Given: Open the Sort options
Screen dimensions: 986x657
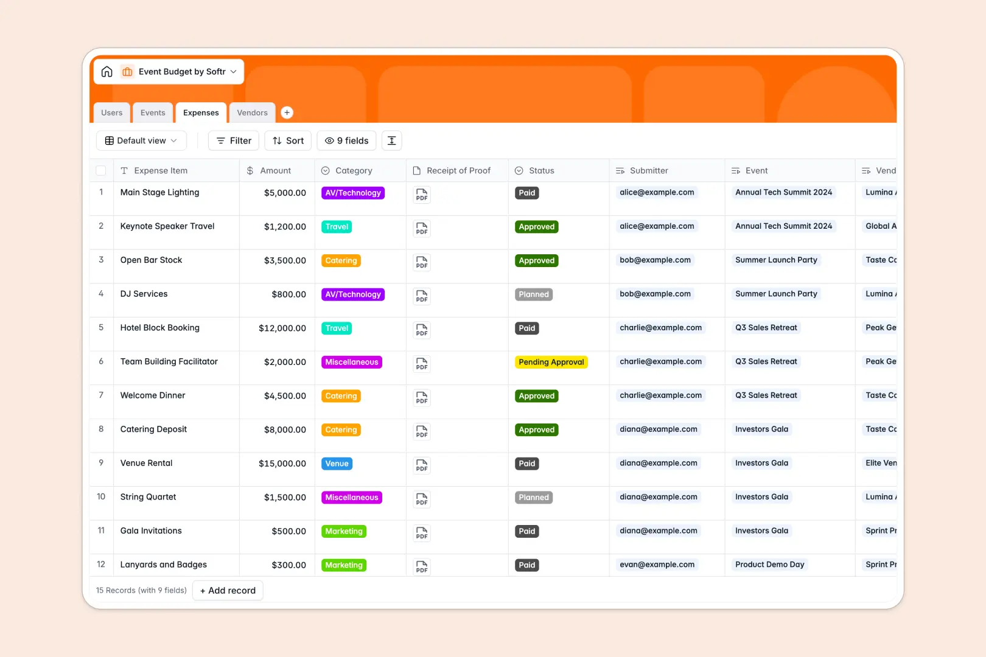Looking at the screenshot, I should click(287, 141).
